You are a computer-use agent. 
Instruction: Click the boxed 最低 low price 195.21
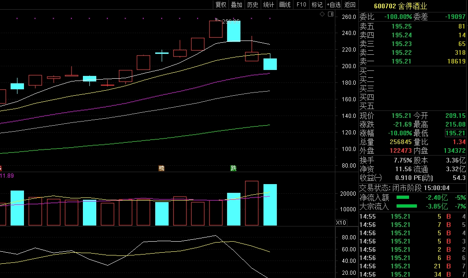[456, 133]
